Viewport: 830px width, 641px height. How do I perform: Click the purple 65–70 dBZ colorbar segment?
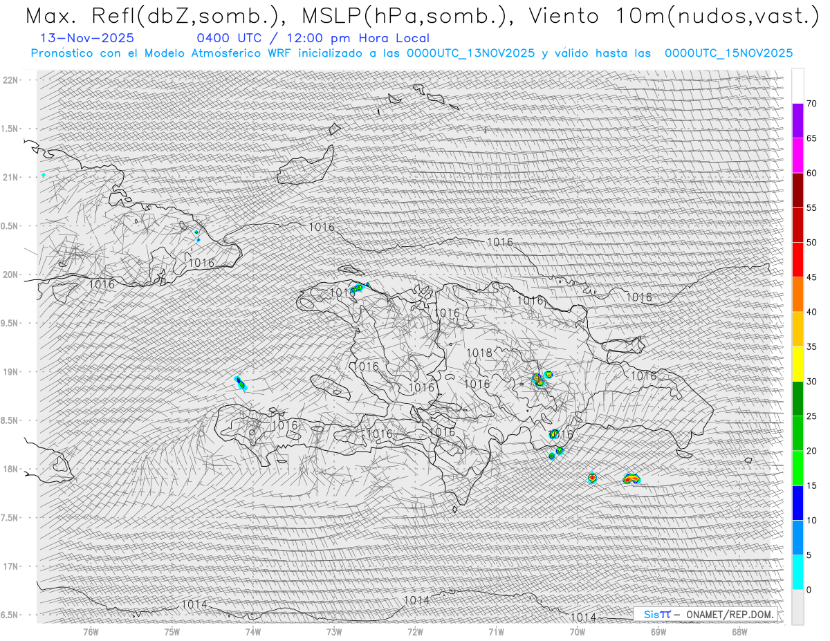[797, 121]
